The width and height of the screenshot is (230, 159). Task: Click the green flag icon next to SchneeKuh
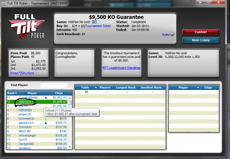46,119
